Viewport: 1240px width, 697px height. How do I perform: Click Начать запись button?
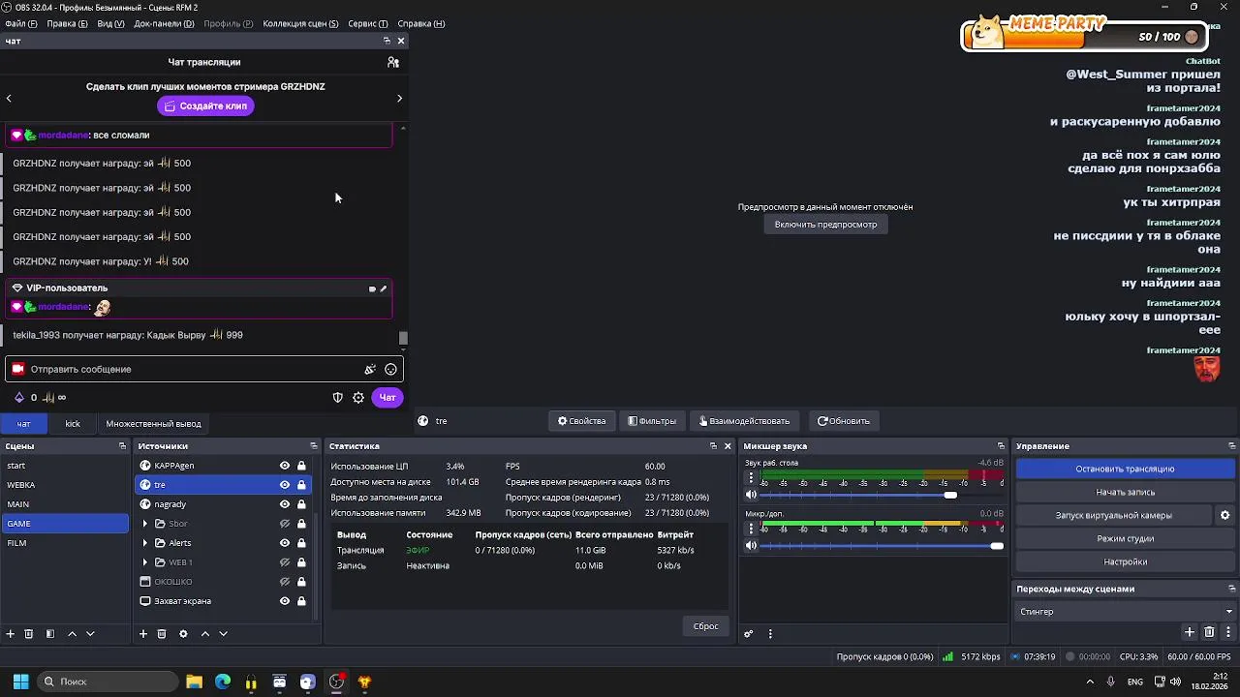1125,492
